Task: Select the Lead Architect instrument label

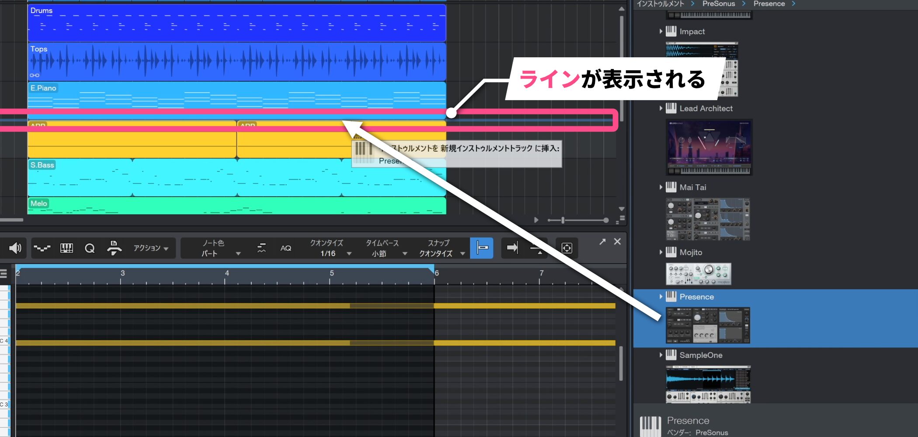Action: pyautogui.click(x=706, y=108)
